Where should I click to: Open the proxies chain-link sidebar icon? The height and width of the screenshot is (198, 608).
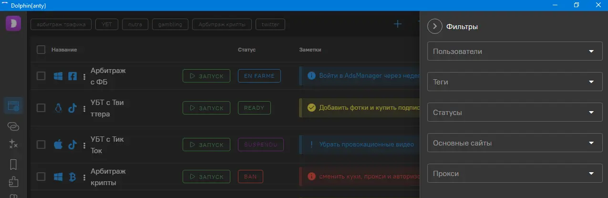(13, 126)
